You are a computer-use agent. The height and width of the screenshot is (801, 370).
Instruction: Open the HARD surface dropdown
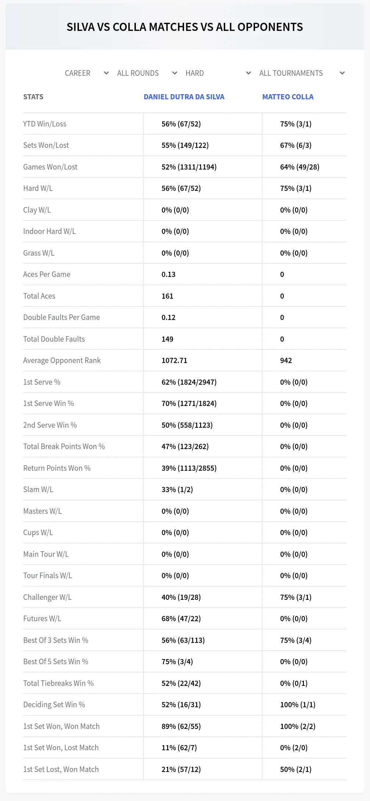click(218, 73)
